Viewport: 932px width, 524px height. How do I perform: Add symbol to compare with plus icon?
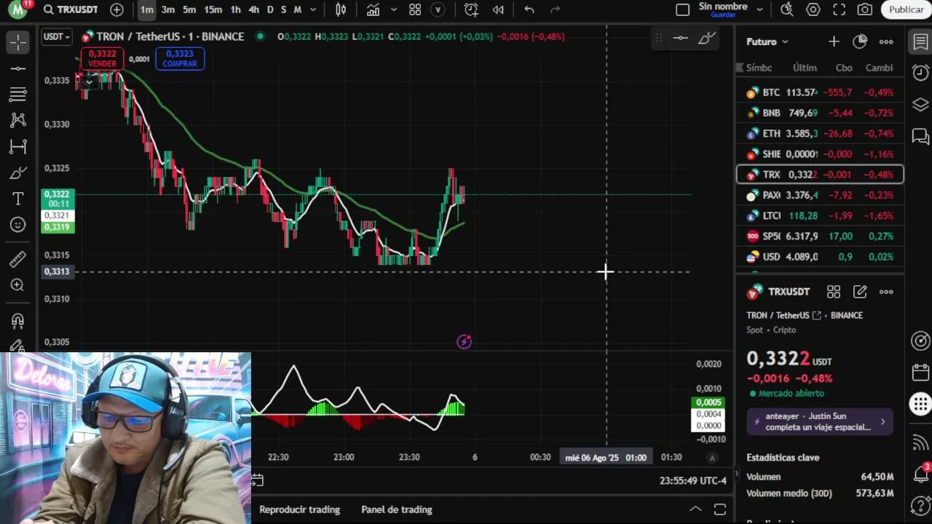click(116, 9)
